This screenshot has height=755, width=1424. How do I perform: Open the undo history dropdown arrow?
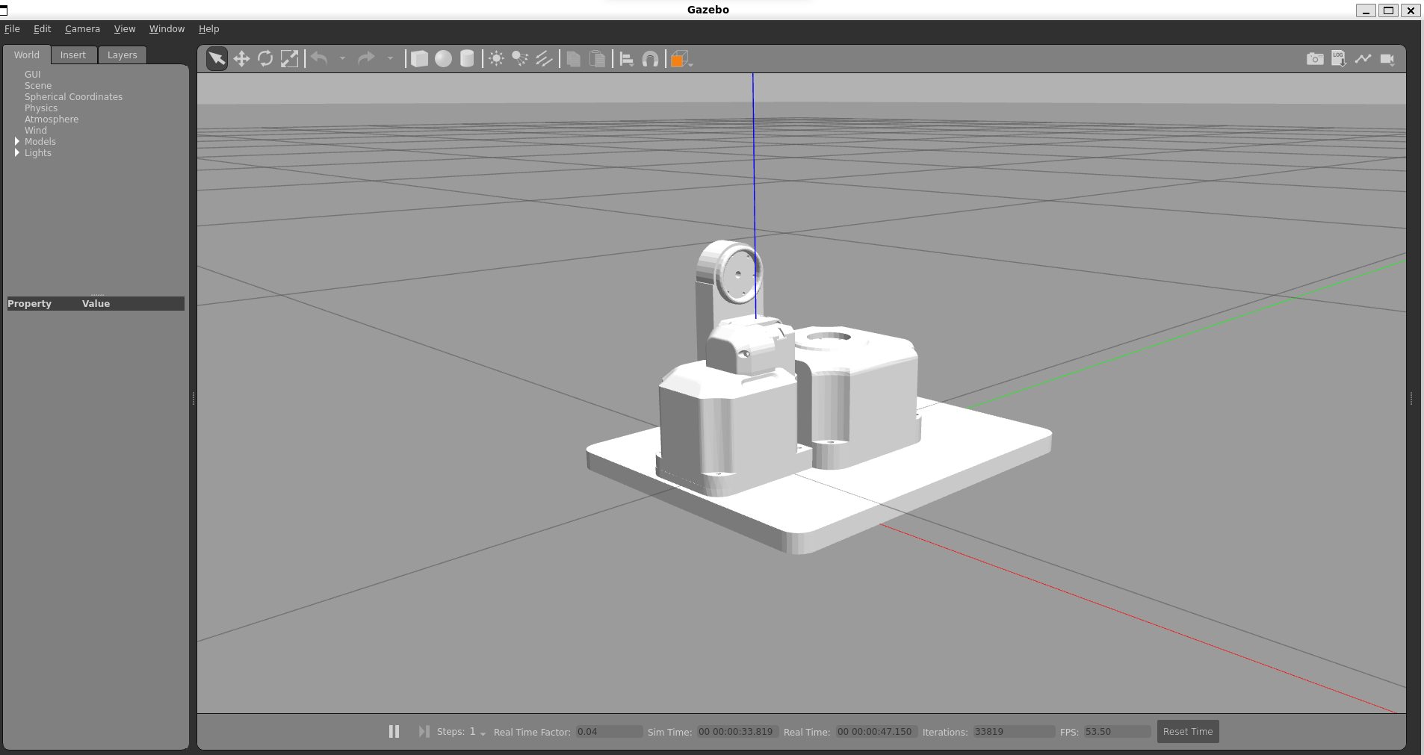tap(342, 58)
